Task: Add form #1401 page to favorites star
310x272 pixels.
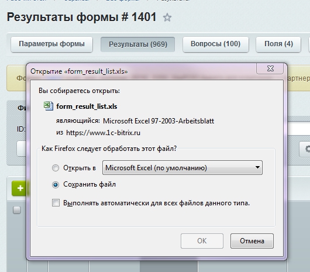Action: [x=167, y=18]
